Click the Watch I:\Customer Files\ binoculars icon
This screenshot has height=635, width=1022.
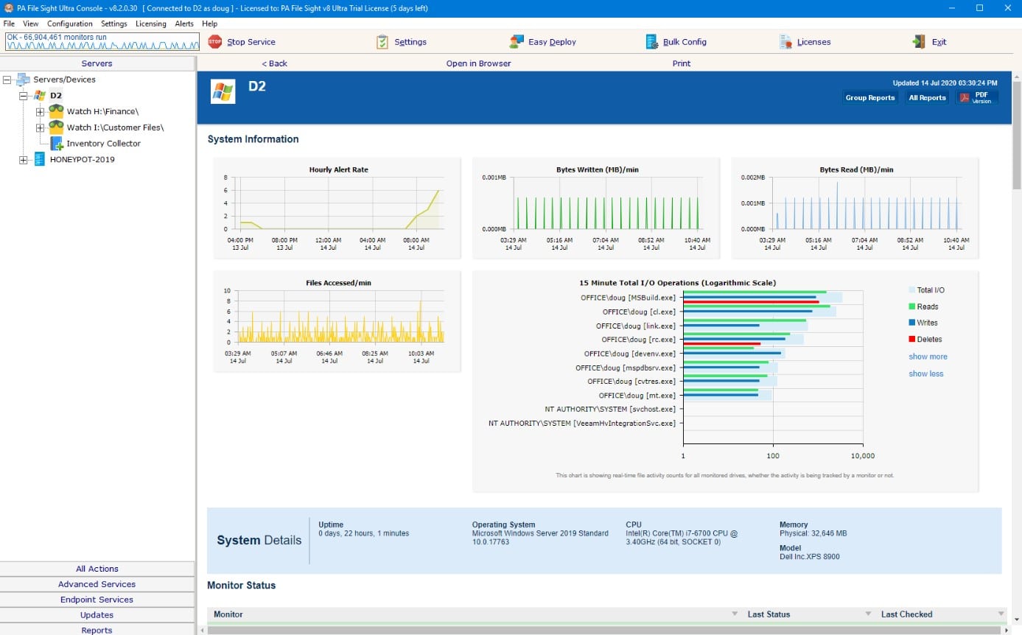pos(56,127)
